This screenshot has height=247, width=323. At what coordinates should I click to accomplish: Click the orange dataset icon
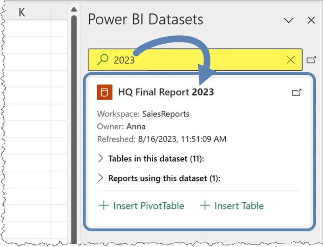point(104,93)
